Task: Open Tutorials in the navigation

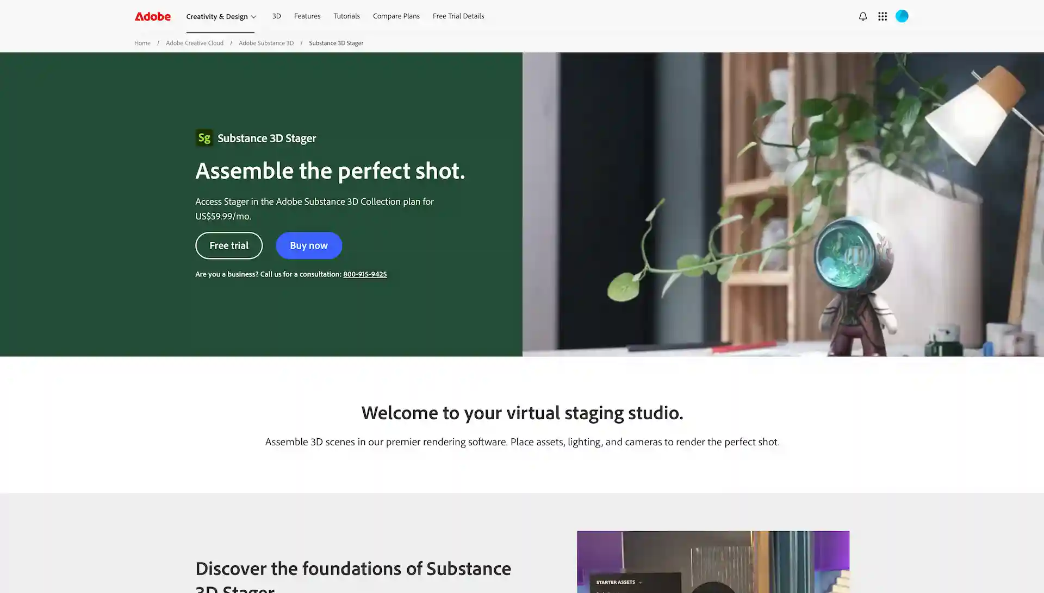Action: coord(346,16)
